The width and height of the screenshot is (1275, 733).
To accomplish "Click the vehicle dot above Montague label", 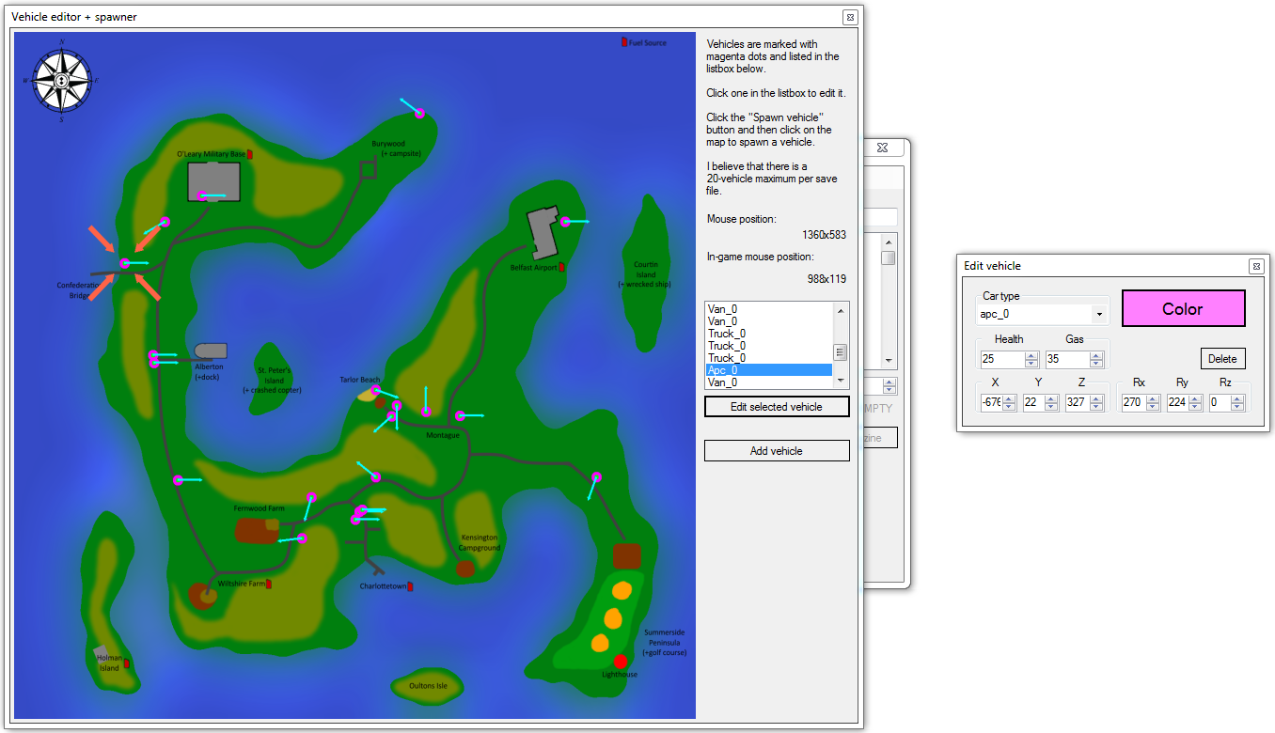I will pyautogui.click(x=426, y=412).
